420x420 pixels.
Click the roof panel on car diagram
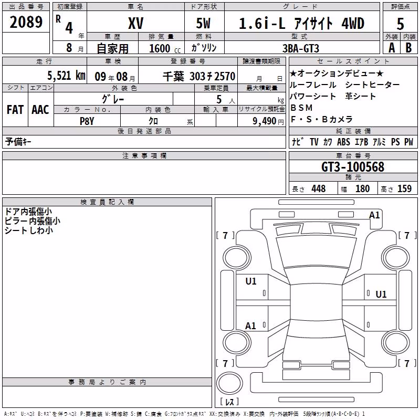[x=316, y=302]
